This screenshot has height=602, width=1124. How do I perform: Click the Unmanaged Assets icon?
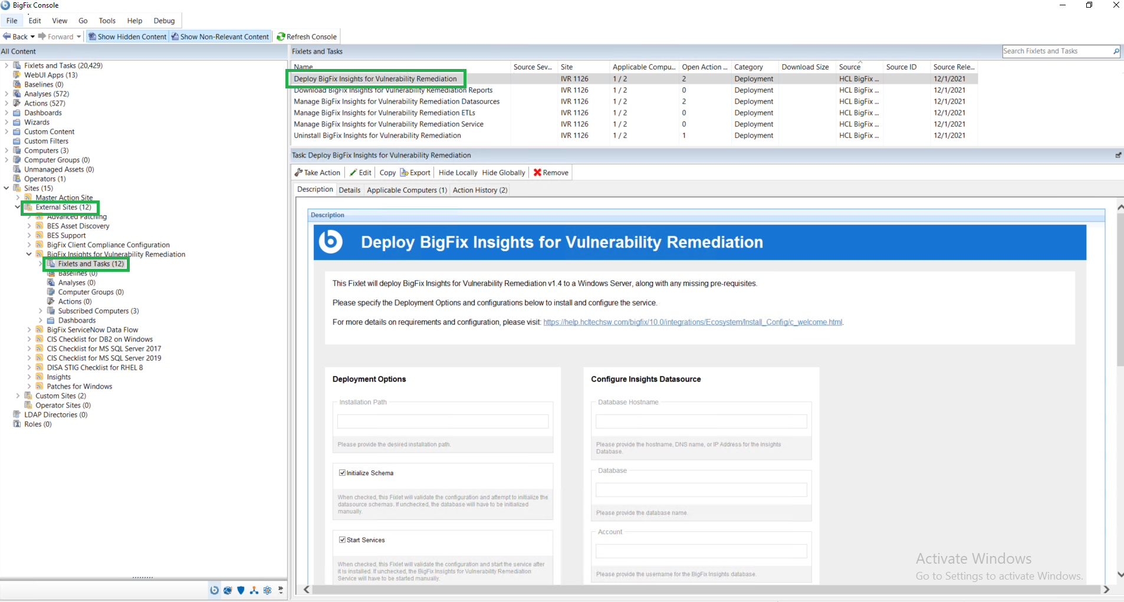click(x=17, y=169)
